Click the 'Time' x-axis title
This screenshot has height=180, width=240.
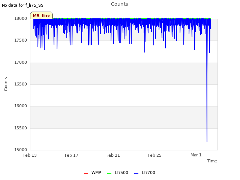(x=212, y=161)
